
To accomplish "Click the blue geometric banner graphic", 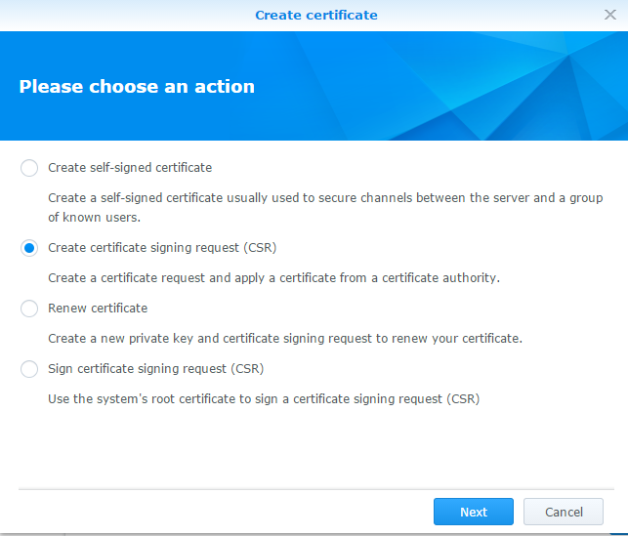I will [488, 88].
